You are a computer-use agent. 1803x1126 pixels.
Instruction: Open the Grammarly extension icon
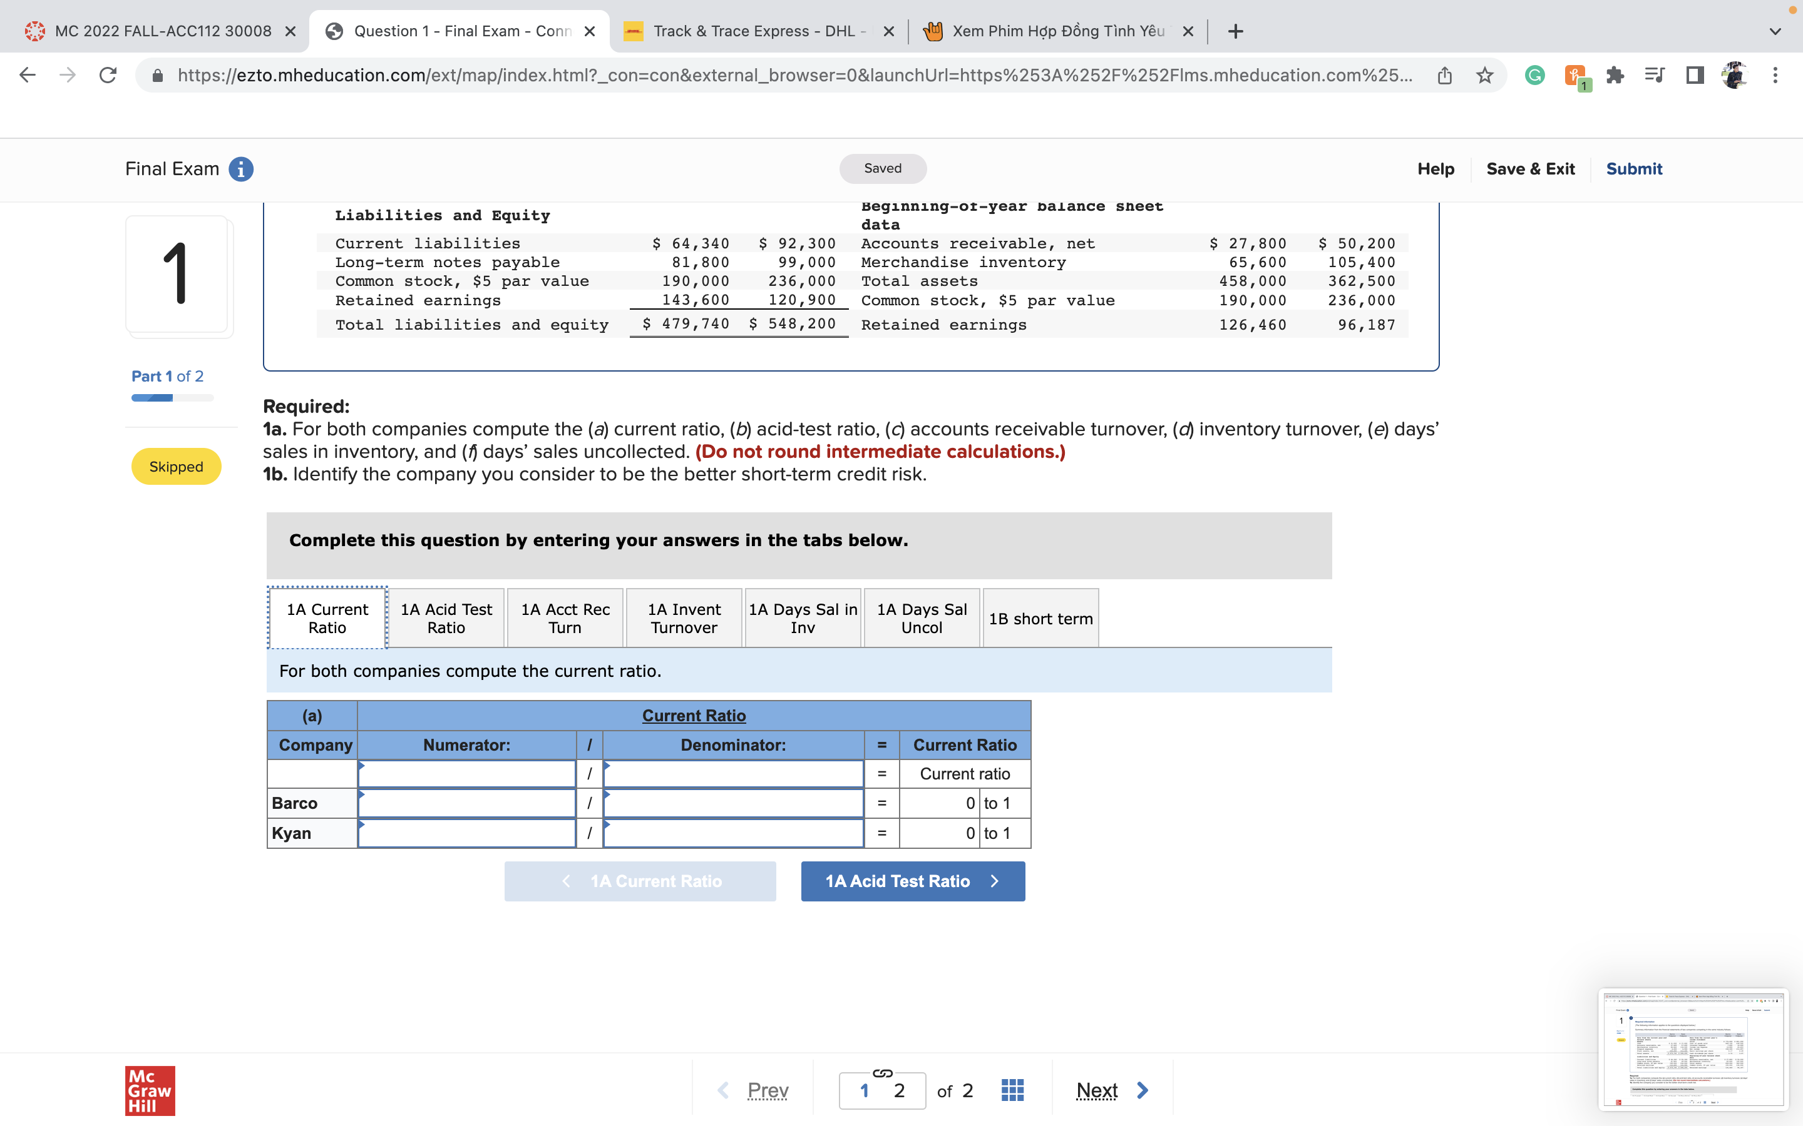click(1533, 74)
